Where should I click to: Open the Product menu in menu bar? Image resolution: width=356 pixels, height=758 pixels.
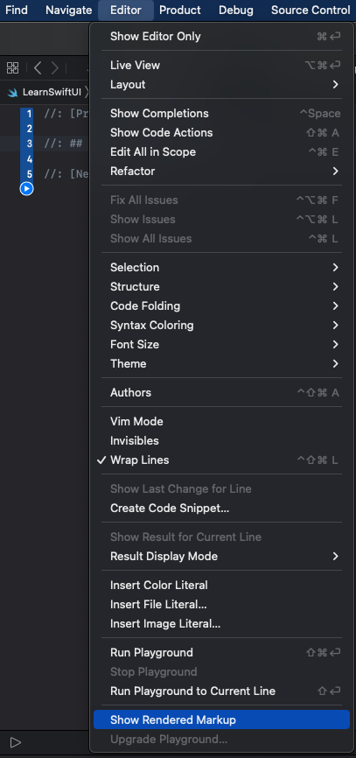(x=179, y=10)
